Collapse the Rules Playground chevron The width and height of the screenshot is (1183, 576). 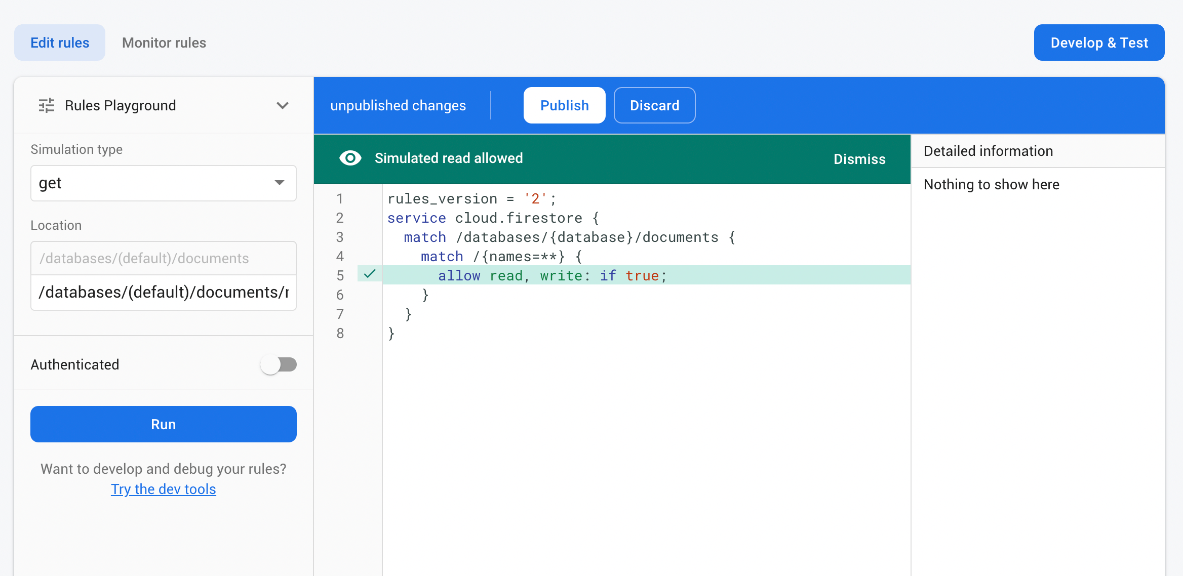(x=282, y=105)
